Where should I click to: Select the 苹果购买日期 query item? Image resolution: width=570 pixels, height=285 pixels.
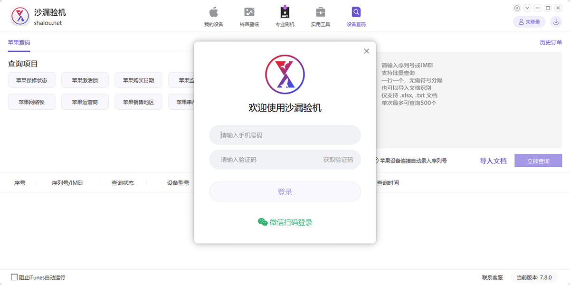coord(138,80)
